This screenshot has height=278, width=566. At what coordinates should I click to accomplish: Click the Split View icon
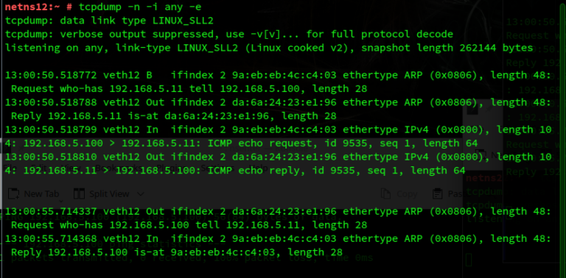point(79,193)
